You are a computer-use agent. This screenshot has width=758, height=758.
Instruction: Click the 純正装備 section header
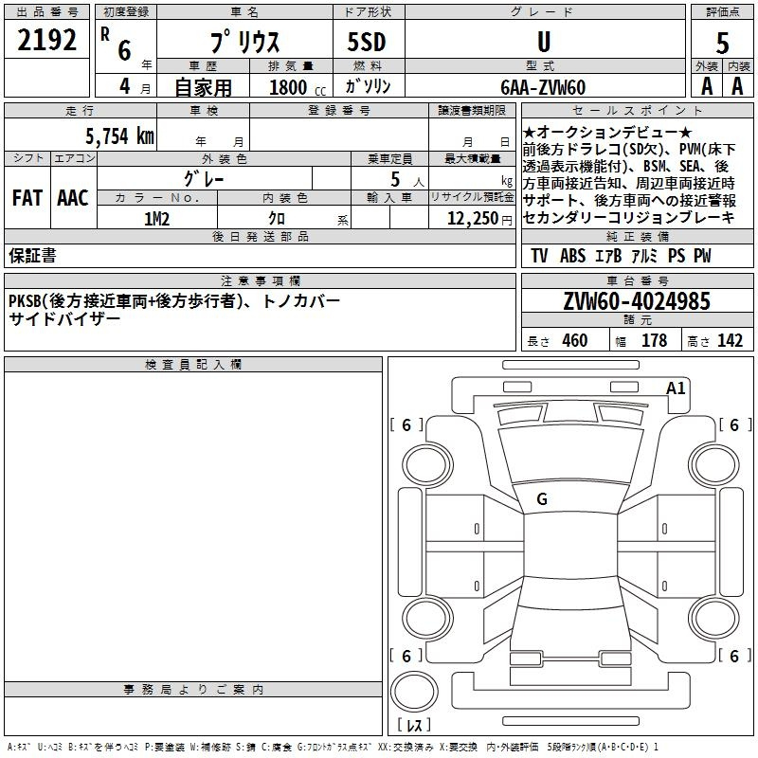tap(637, 236)
